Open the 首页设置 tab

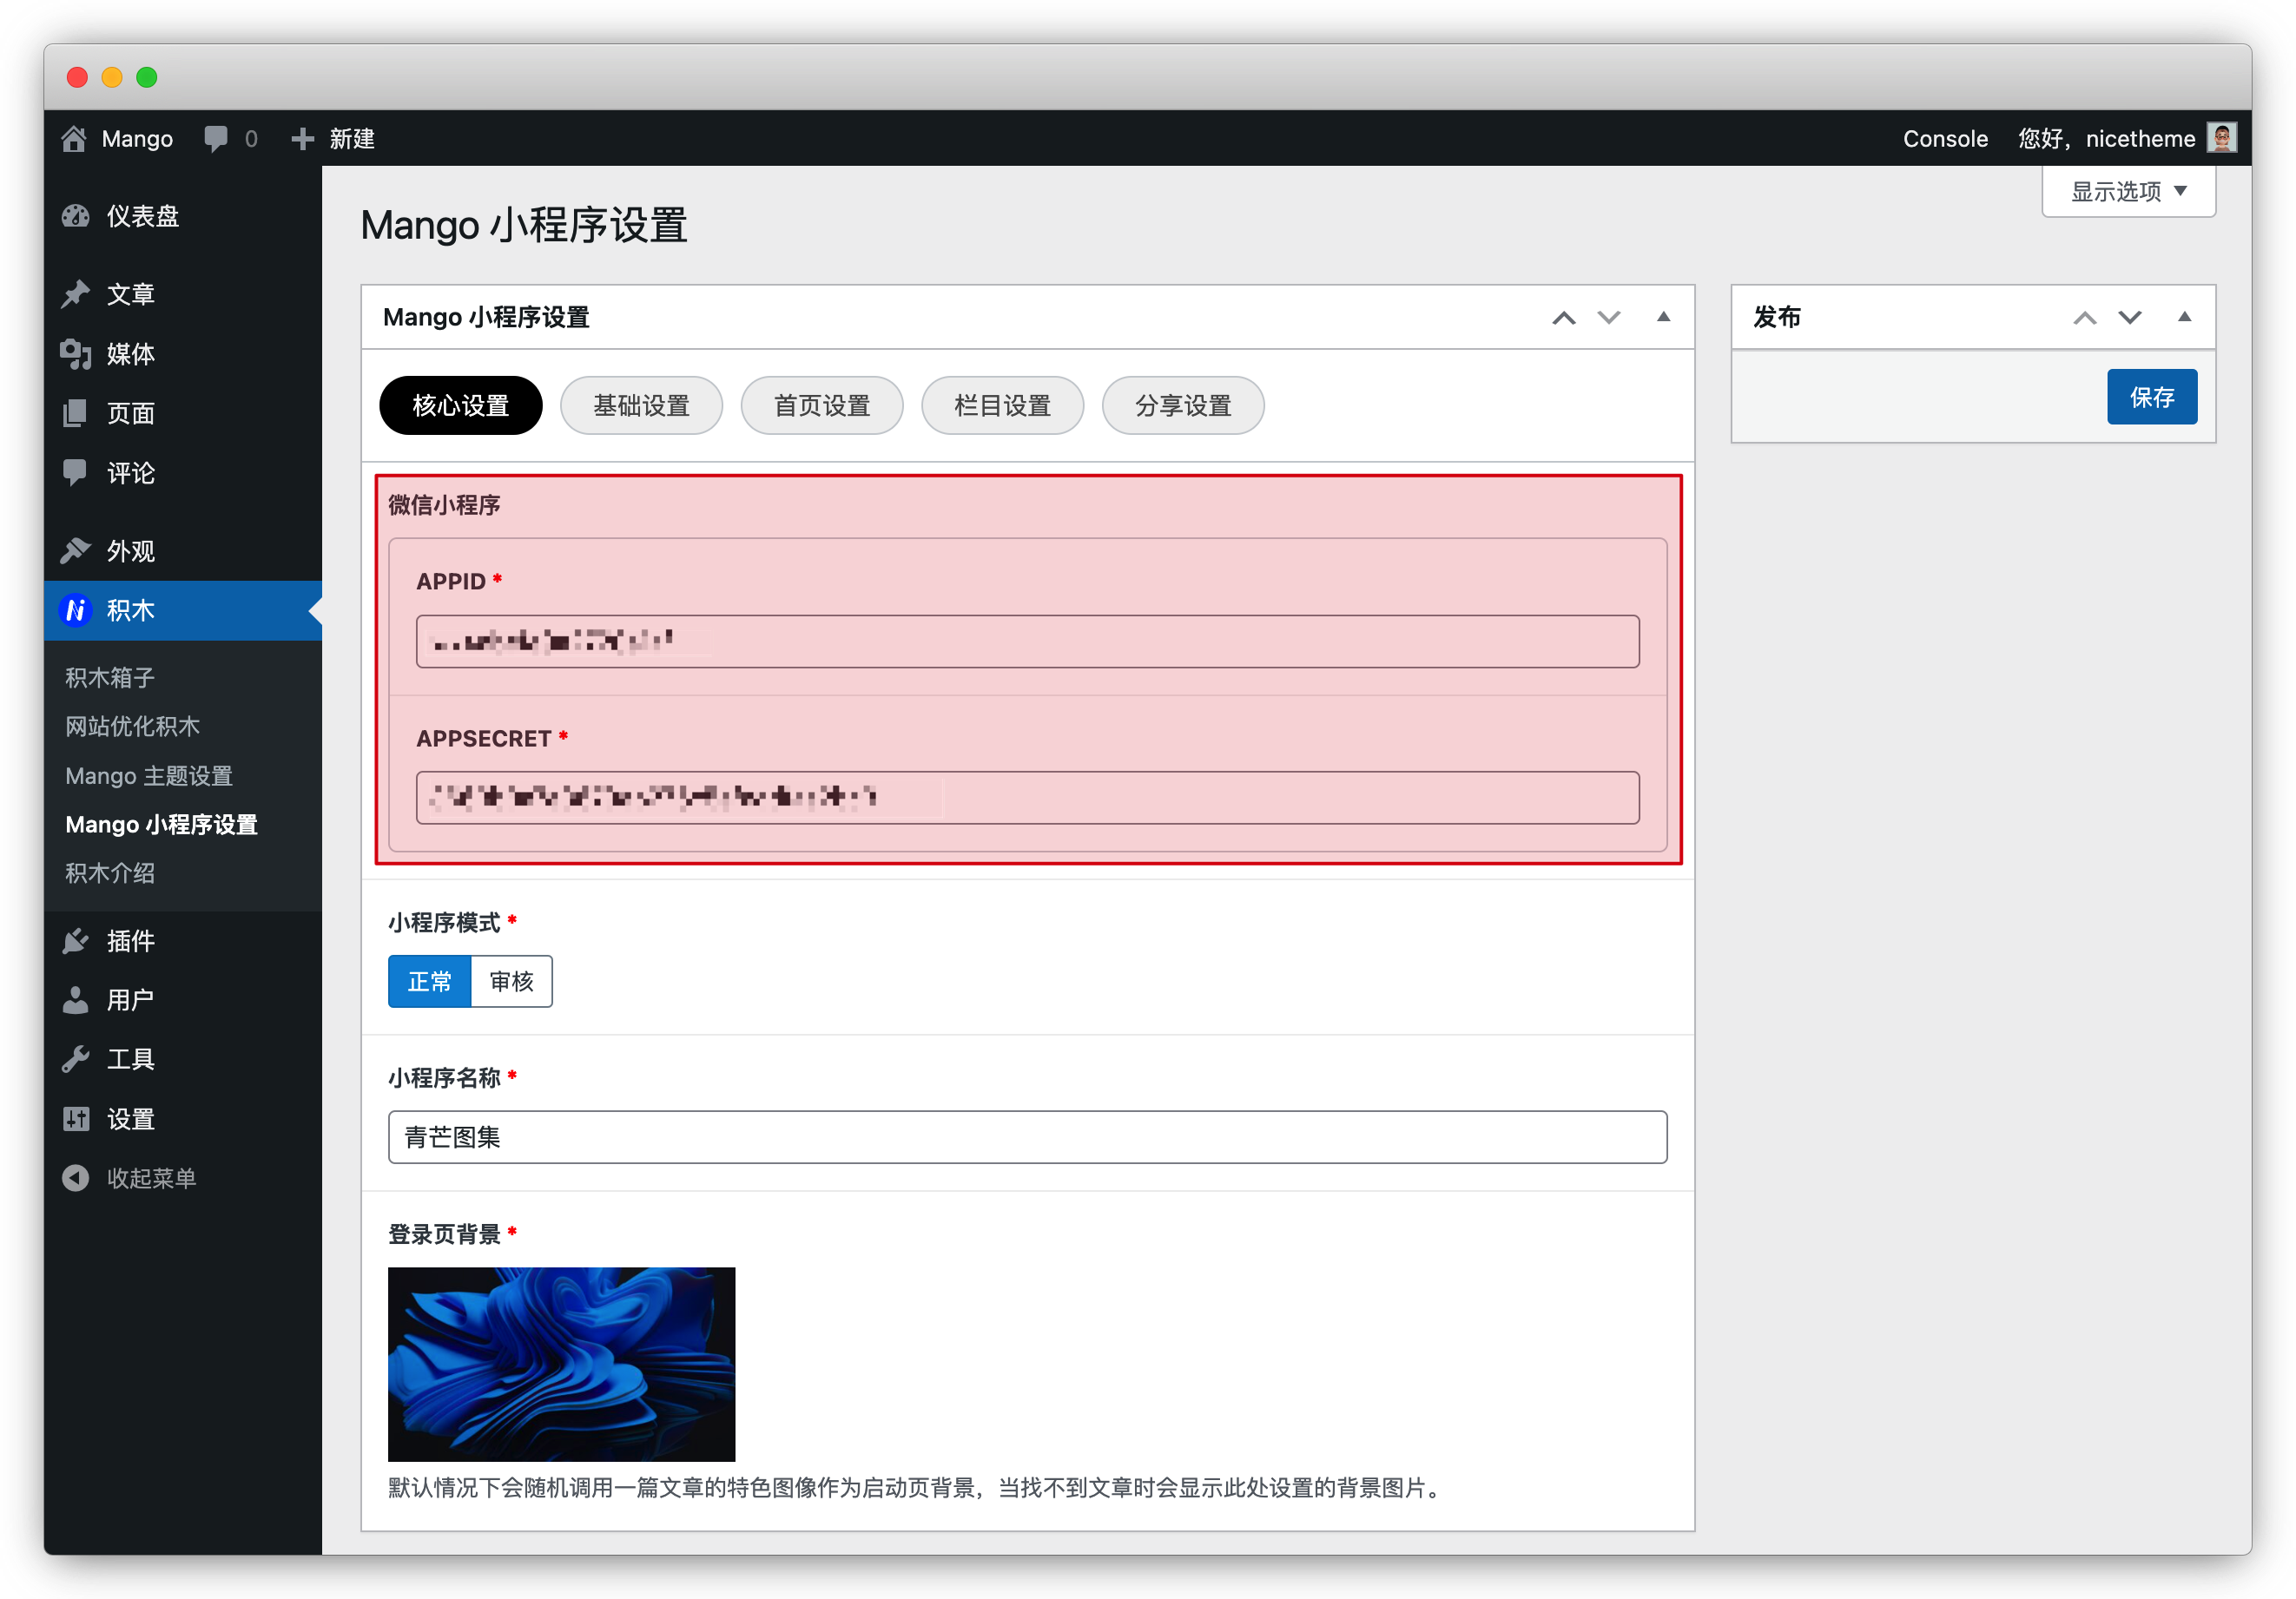(822, 405)
